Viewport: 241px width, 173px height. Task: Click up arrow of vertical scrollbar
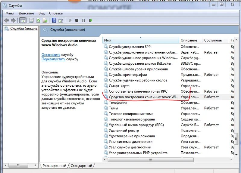[x=236, y=39]
